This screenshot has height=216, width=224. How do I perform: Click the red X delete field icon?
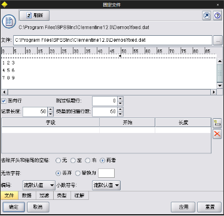click(x=217, y=134)
